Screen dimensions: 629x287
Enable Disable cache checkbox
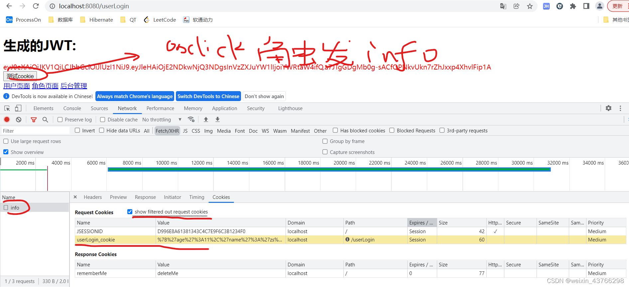tap(102, 119)
